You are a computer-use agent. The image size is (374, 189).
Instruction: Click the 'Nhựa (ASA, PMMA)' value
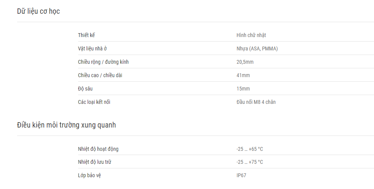click(x=257, y=48)
